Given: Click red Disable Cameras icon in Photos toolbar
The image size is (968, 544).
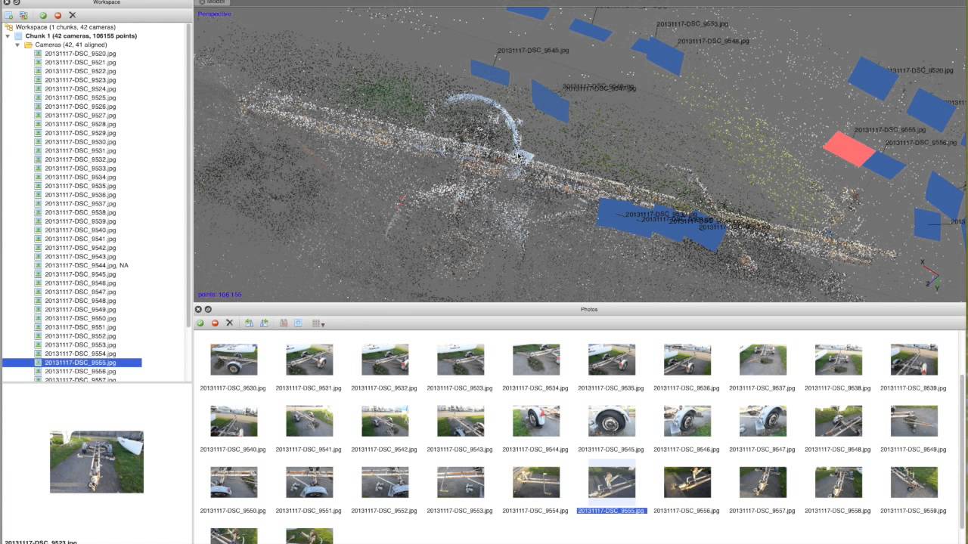Looking at the screenshot, I should (x=215, y=323).
